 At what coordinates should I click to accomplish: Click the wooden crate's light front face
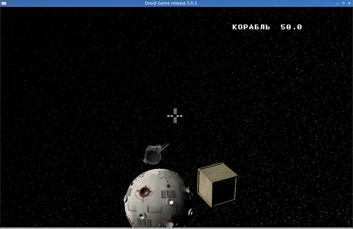(x=205, y=188)
